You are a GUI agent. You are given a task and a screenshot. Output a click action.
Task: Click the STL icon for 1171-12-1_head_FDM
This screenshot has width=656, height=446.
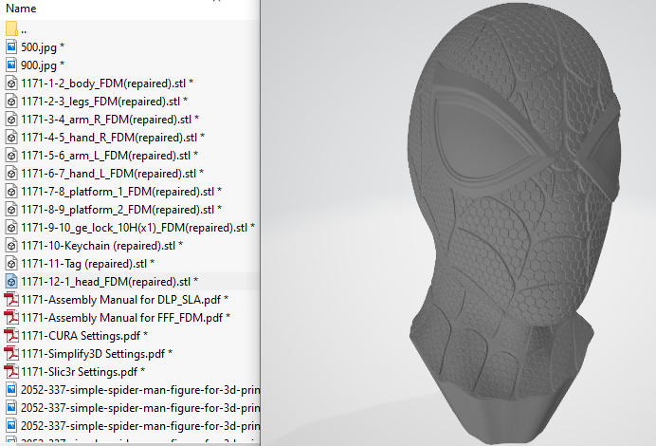(11, 282)
